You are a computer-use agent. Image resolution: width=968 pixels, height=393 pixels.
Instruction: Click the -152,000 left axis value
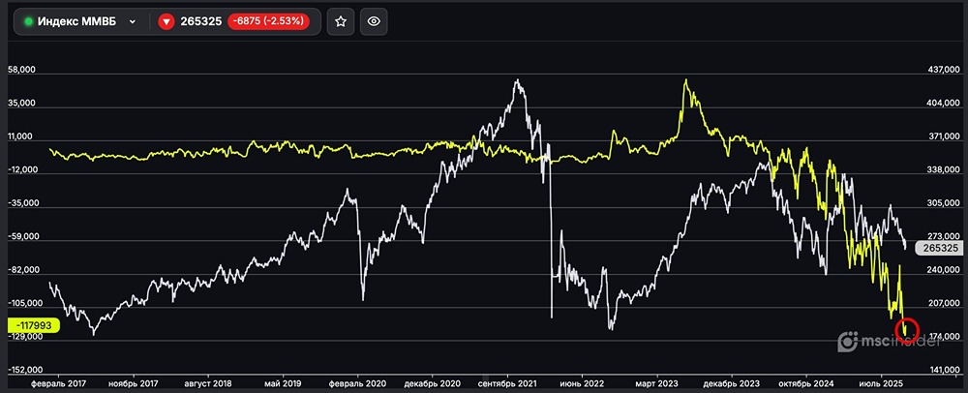click(25, 370)
